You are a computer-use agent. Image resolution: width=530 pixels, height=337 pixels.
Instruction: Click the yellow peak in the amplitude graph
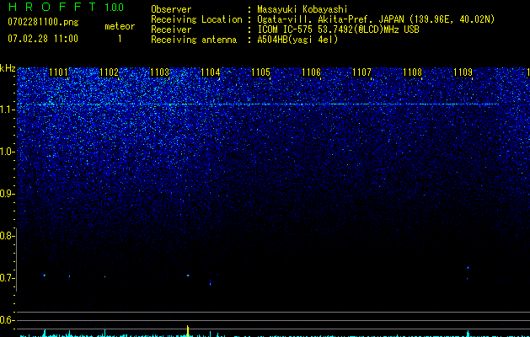(188, 330)
